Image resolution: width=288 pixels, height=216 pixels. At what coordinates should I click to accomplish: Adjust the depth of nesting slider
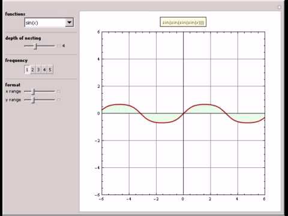(x=35, y=46)
